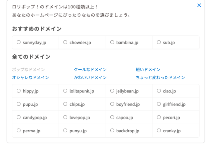Select candypop.jp domain option
Viewport: 214px width, 144px height.
coord(18,118)
